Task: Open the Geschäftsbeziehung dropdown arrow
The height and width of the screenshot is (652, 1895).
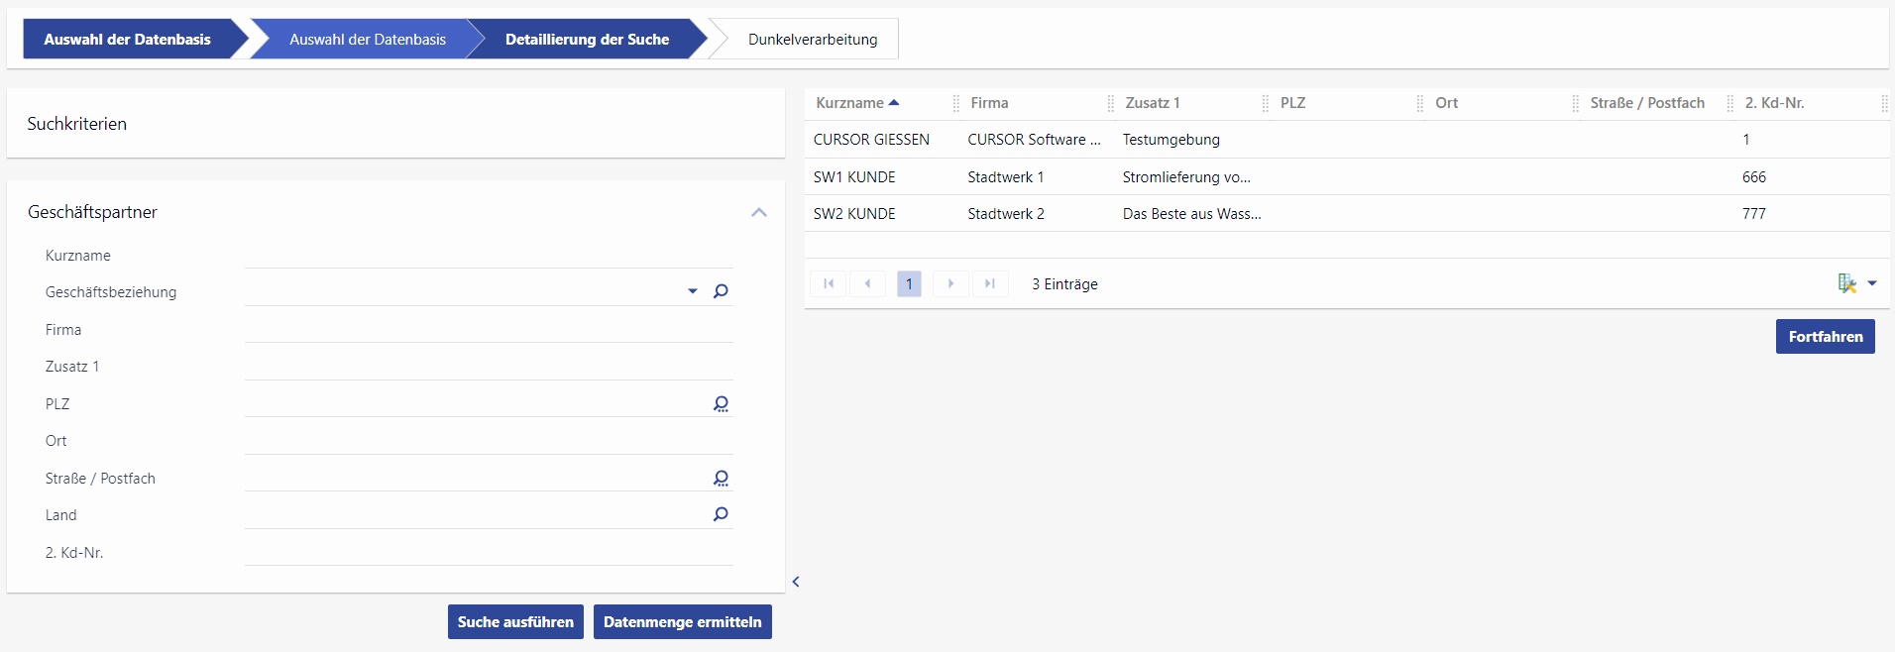Action: click(692, 291)
